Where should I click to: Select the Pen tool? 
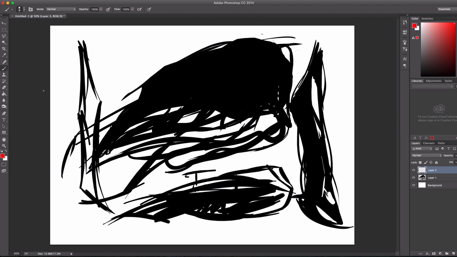click(4, 114)
